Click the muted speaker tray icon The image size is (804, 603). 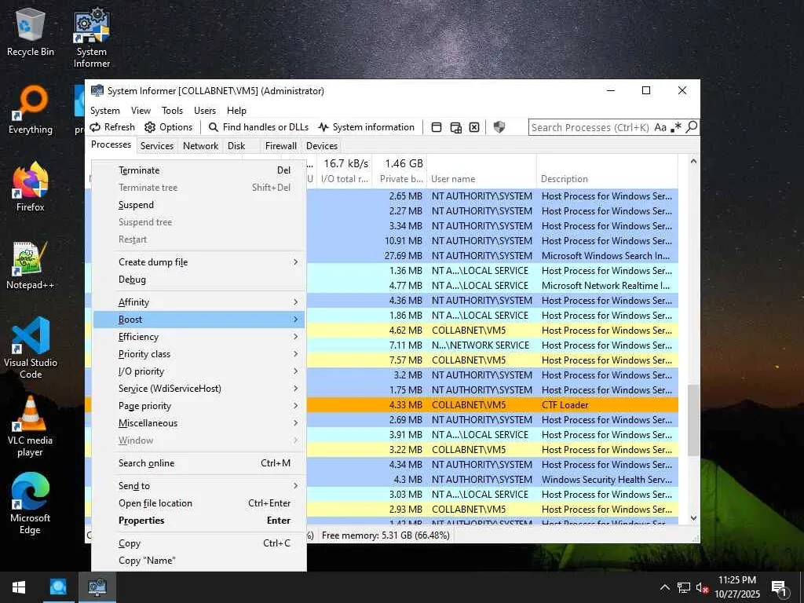click(702, 587)
